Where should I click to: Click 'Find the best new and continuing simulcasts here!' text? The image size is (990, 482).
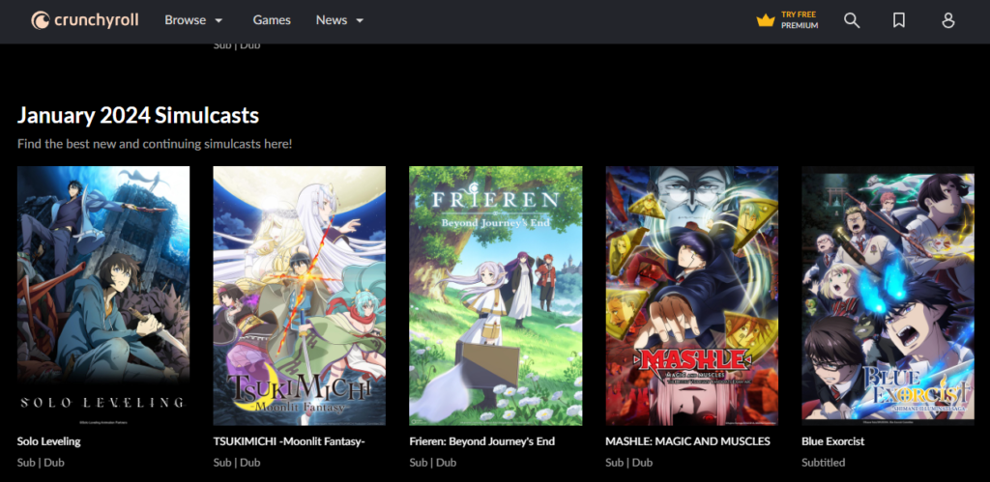coord(155,144)
